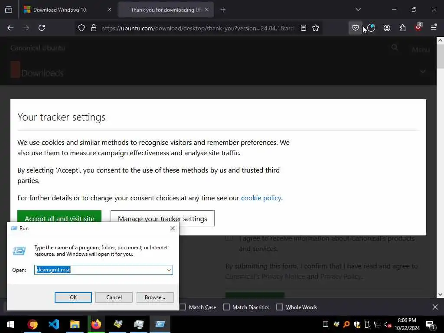Open the downloads progress indicator
Screen dimensions: 444x333
tap(371, 28)
